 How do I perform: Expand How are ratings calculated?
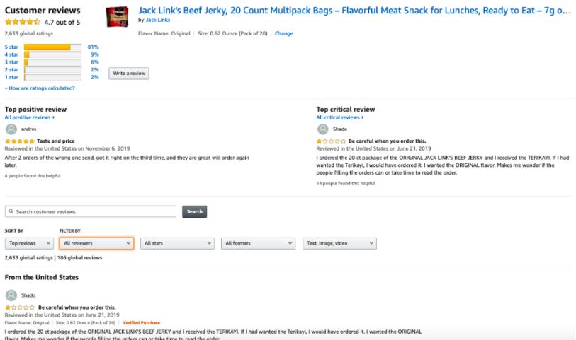pos(40,88)
